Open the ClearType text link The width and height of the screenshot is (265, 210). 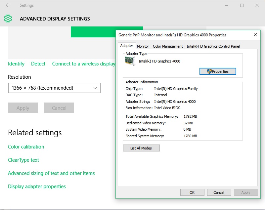click(23, 160)
